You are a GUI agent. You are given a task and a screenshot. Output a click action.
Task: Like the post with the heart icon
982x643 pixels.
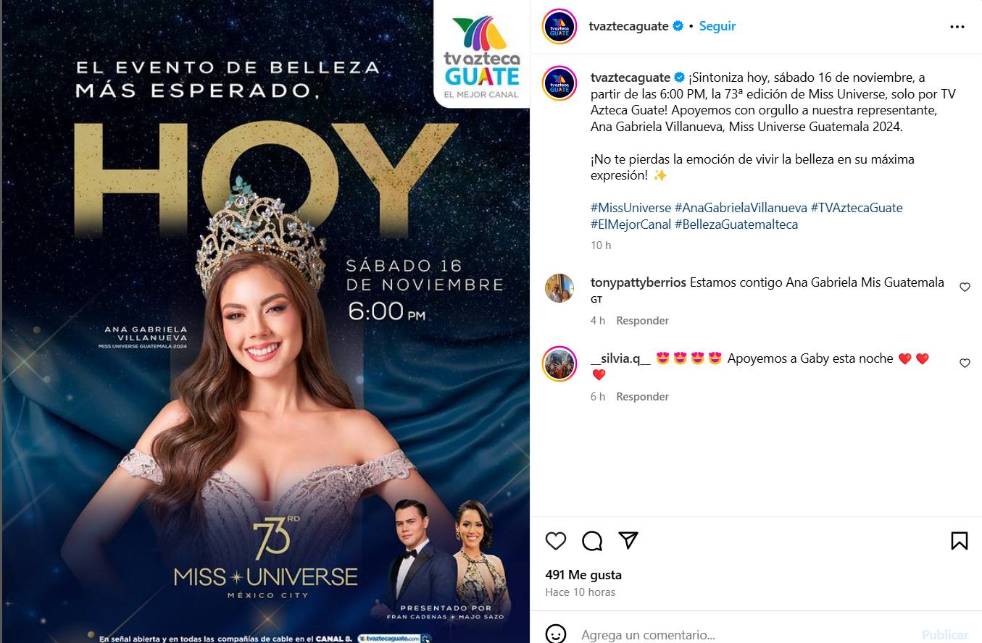[556, 541]
